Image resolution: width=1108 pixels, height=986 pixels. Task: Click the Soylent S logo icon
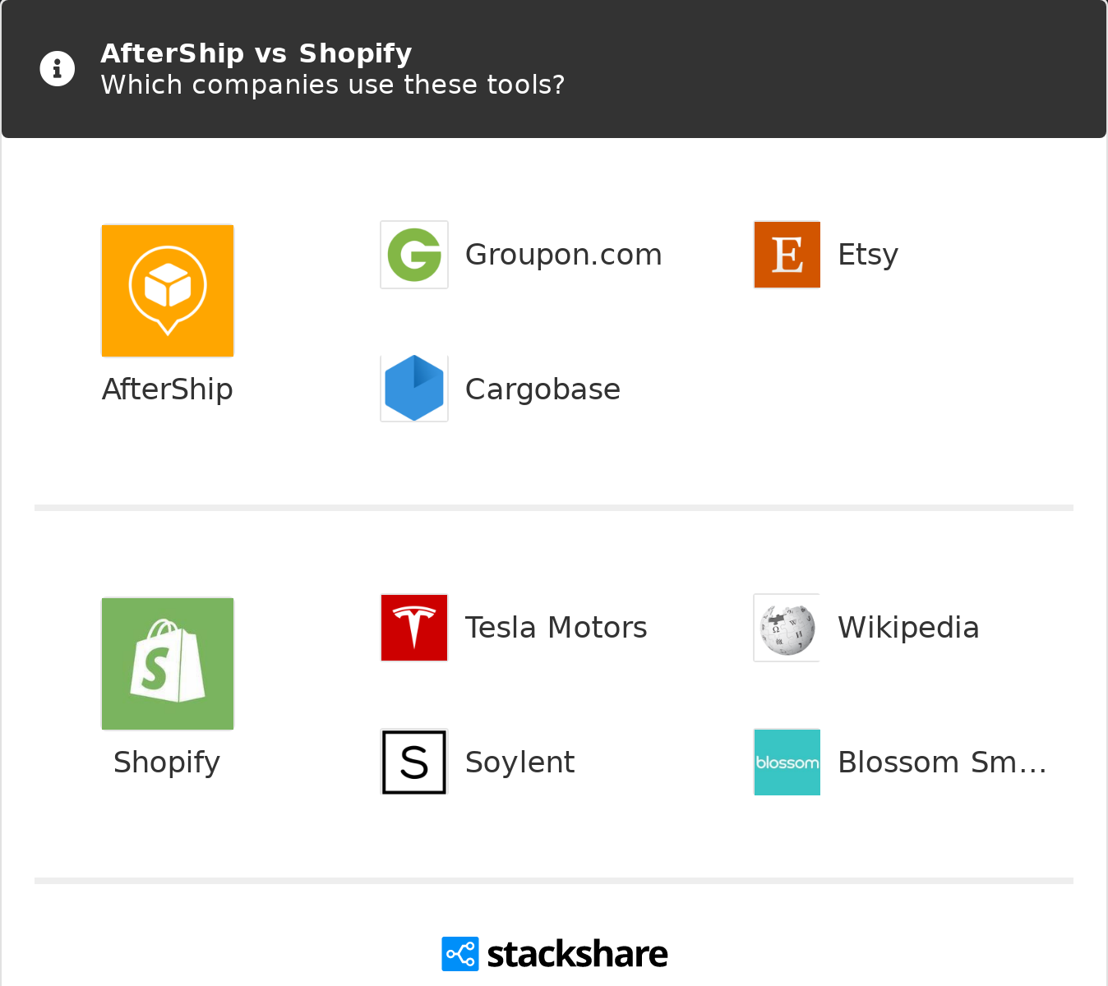(414, 762)
